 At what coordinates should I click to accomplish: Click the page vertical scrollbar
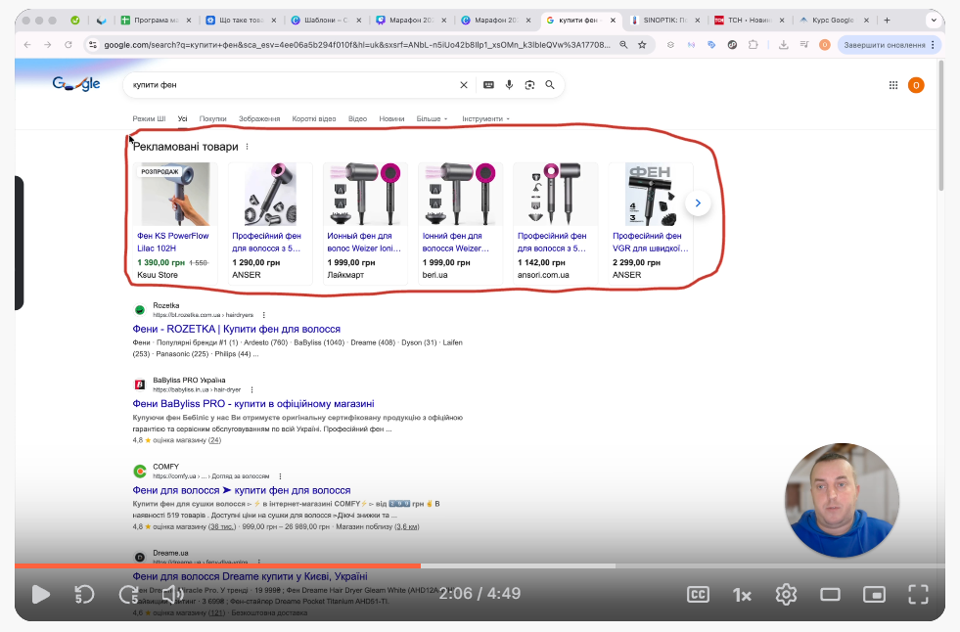click(x=941, y=125)
